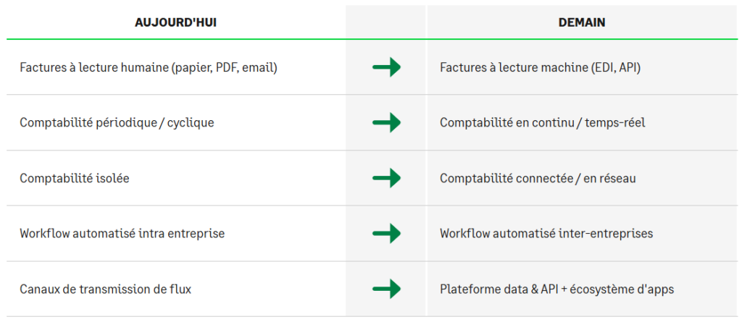This screenshot has height=322, width=742.
Task: Select Workflow automatisé inter-entreprises
Action: point(546,234)
